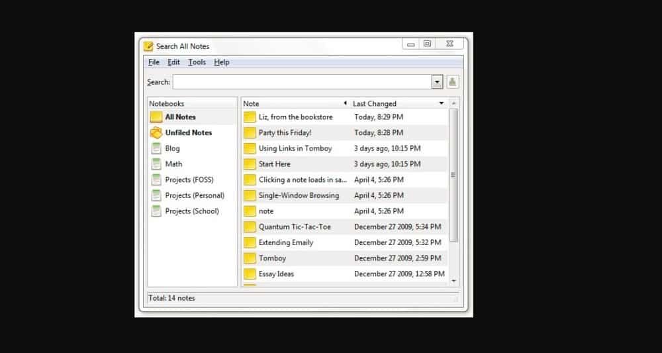Click the note icon beside Quantum Tic-Tac-Toe
Screen dimensions: 662x353
point(250,227)
